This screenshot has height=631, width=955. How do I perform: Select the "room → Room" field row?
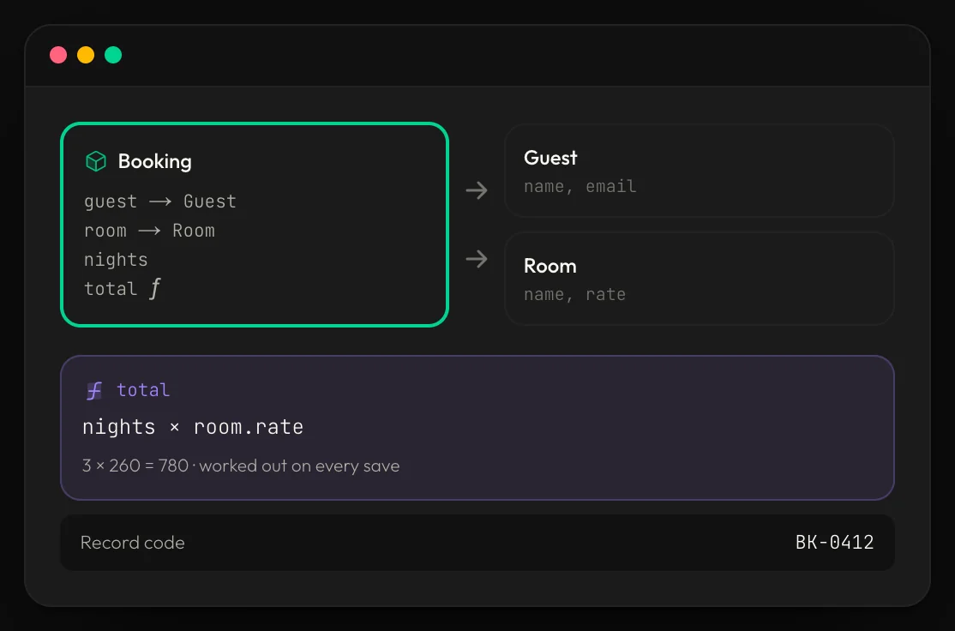[x=150, y=231]
